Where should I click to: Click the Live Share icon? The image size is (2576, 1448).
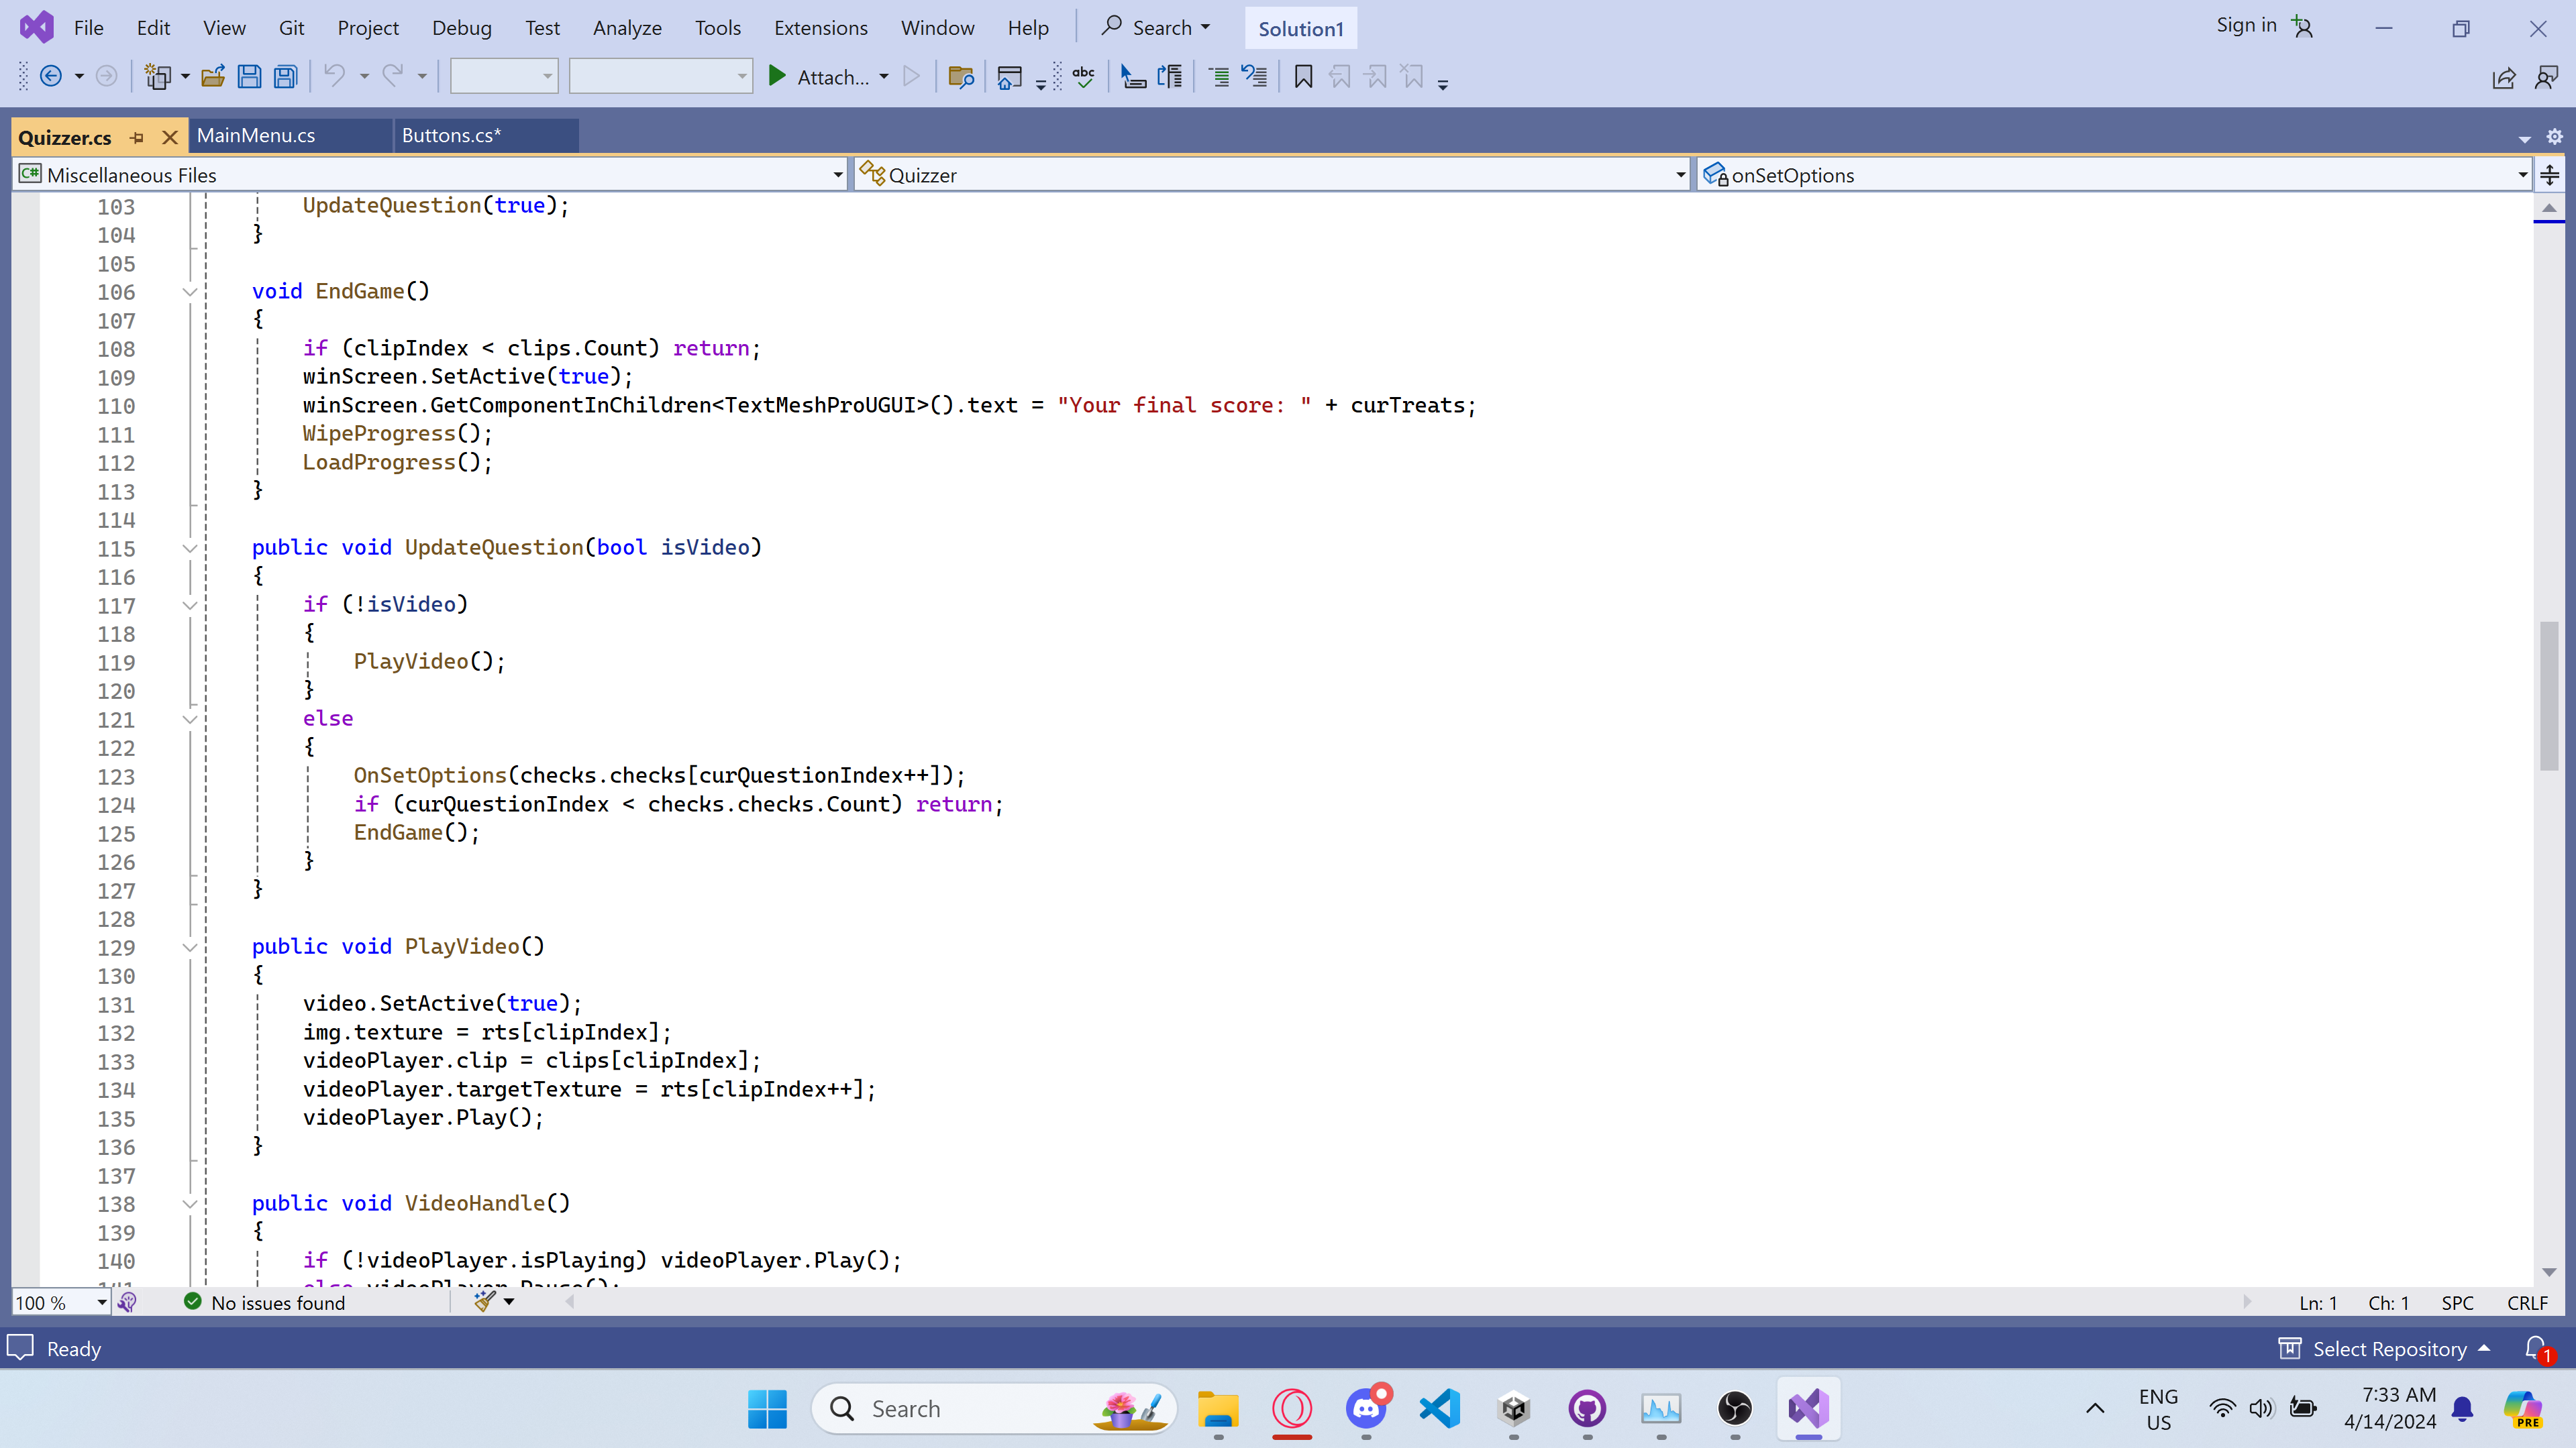click(x=2504, y=78)
